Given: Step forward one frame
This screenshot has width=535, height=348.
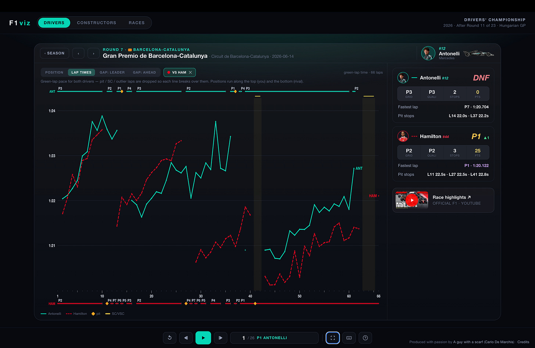Looking at the screenshot, I should pos(220,338).
